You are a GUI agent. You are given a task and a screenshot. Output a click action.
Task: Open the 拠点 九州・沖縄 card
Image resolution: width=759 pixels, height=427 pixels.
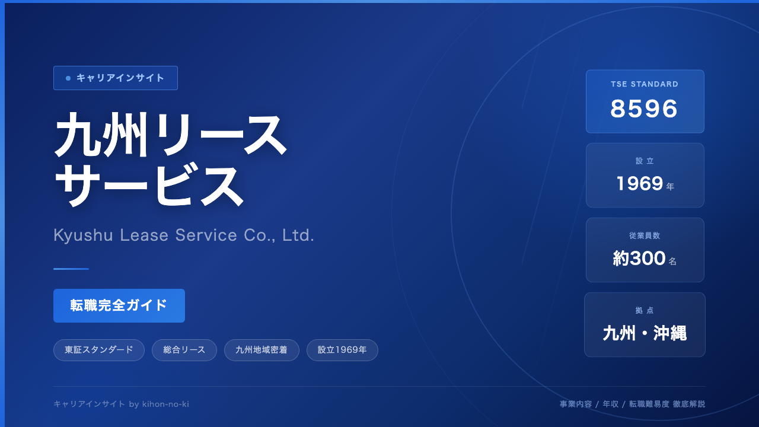click(x=645, y=325)
